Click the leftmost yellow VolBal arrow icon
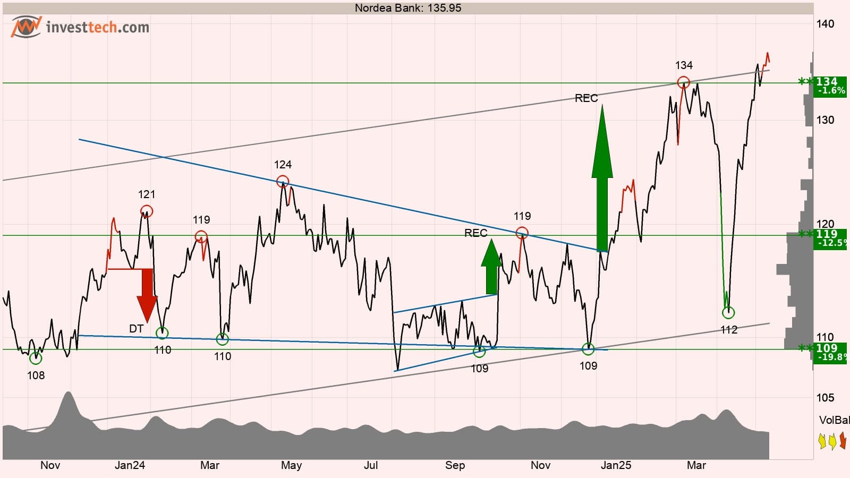Screen dimensions: 850x478 (823, 441)
